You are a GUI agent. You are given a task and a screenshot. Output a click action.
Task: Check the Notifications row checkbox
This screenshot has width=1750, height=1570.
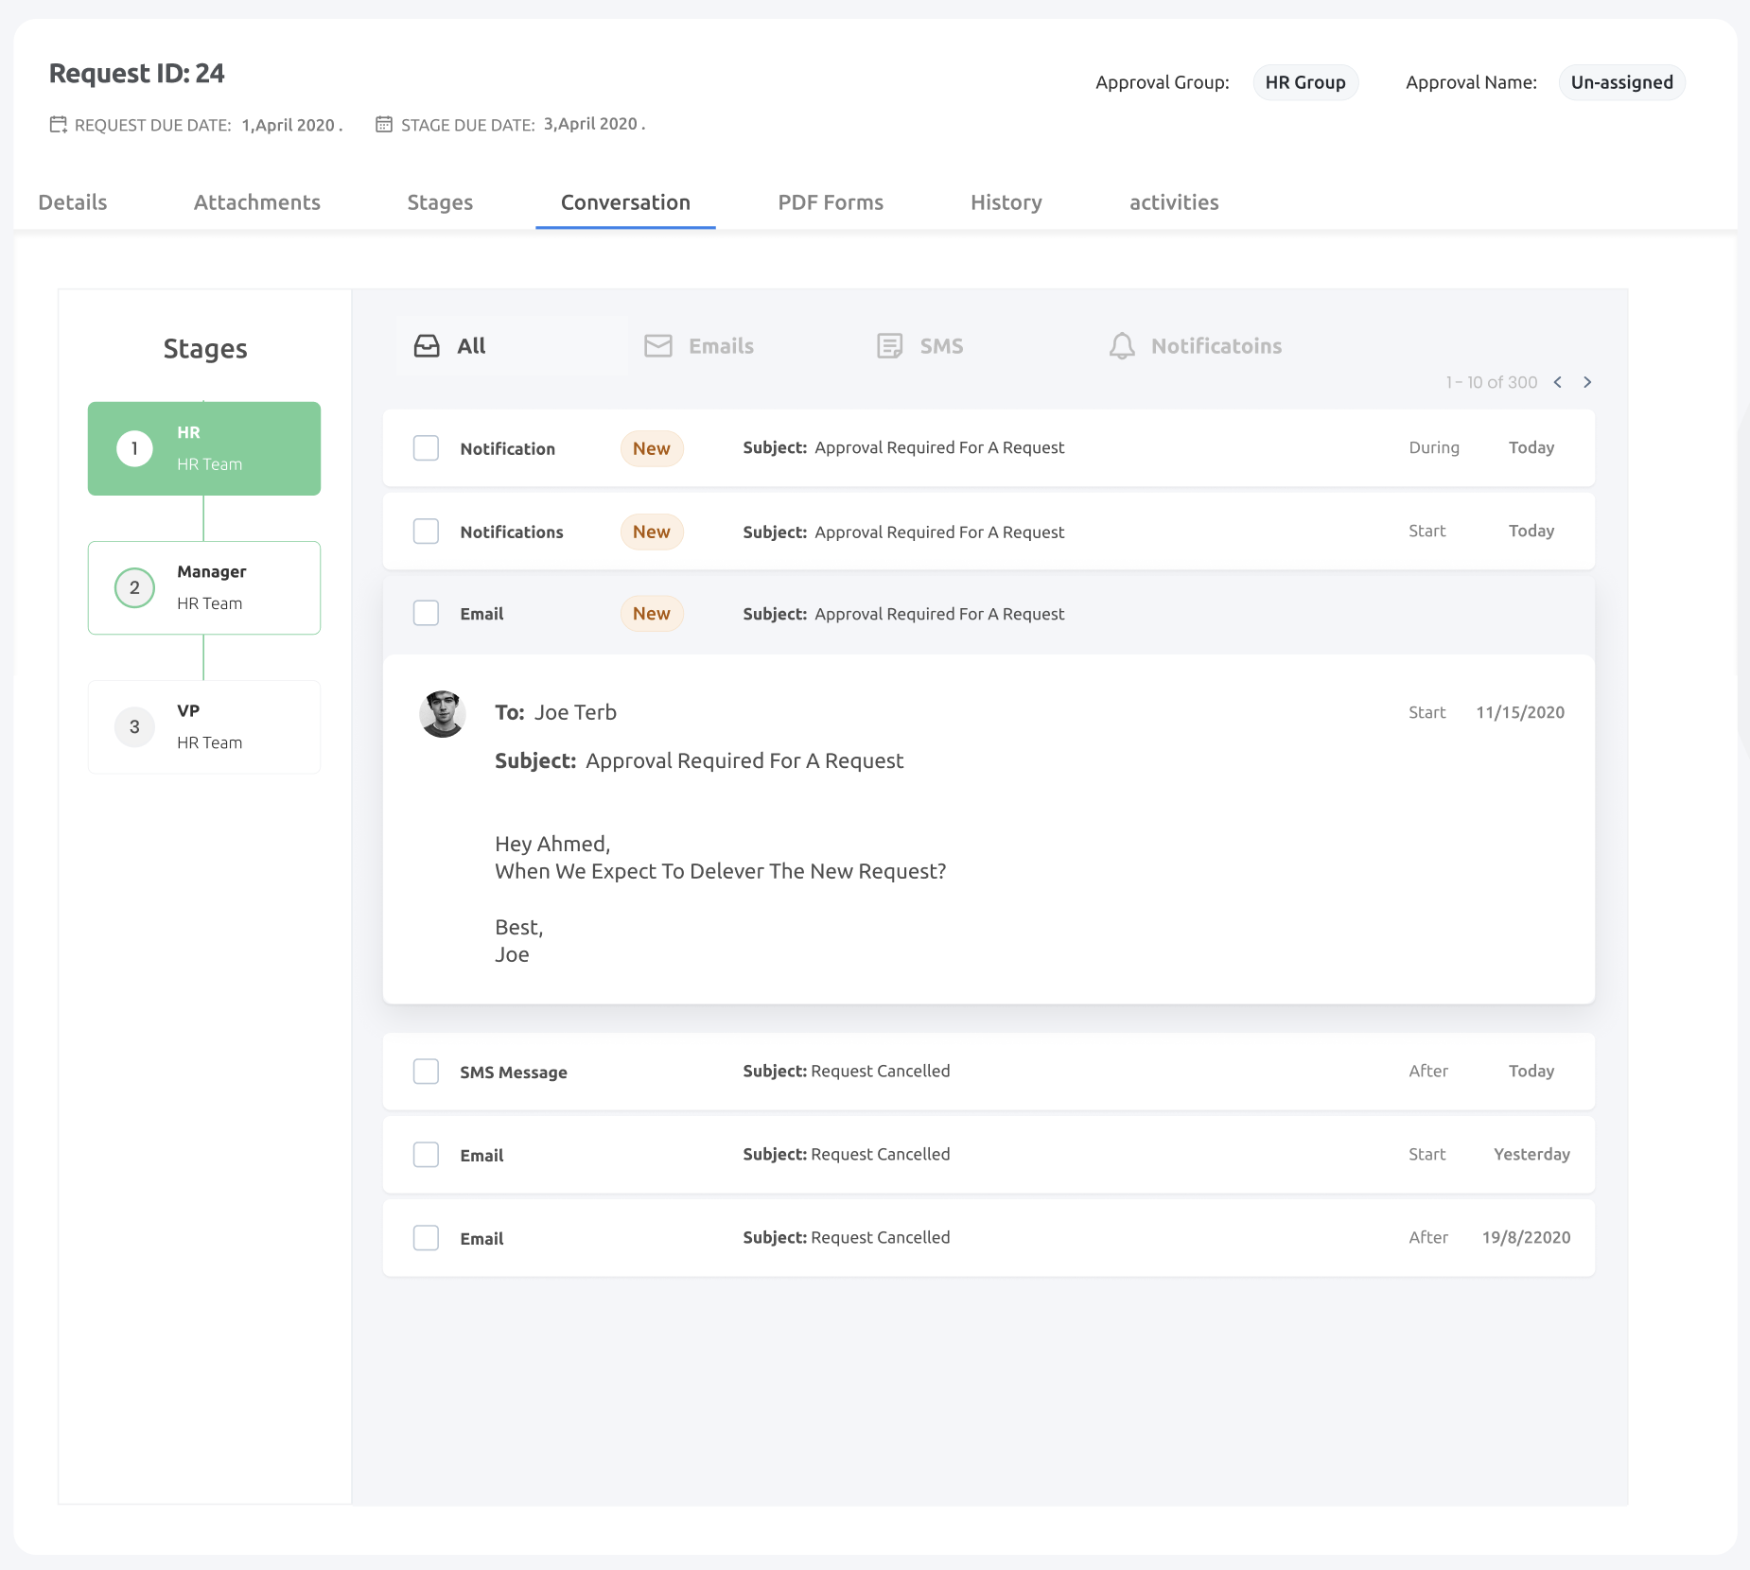[x=426, y=532]
